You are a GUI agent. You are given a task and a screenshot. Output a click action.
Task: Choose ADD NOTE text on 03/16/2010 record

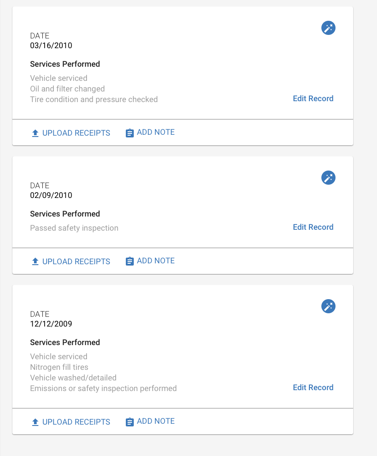(x=156, y=132)
